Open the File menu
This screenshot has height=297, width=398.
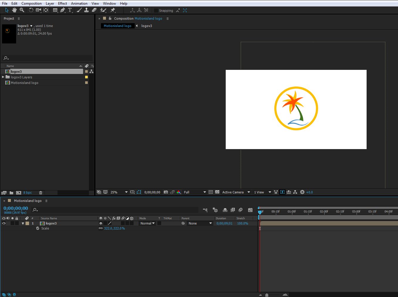5,4
